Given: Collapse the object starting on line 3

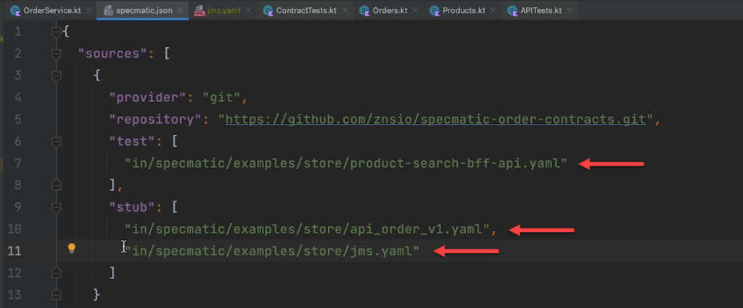Looking at the screenshot, I should tap(57, 75).
